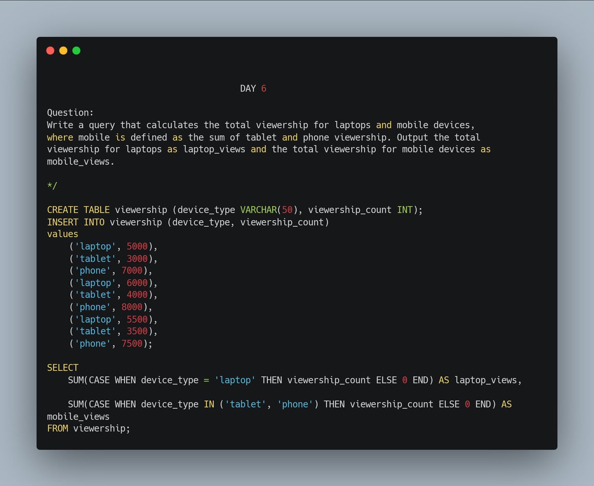
Task: Click 'tablet' inside the IN list
Action: coord(246,404)
